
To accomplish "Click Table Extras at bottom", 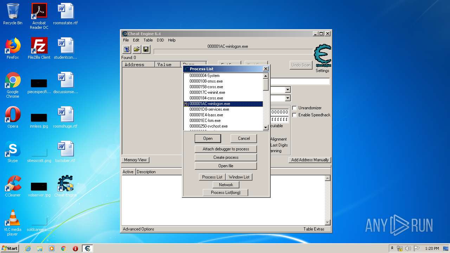I will pyautogui.click(x=314, y=229).
